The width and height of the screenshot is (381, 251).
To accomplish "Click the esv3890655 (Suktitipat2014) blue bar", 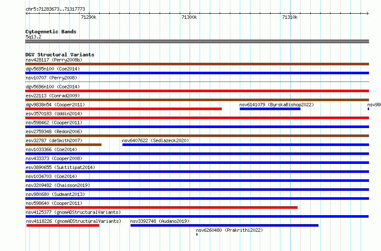I will point(197,172).
